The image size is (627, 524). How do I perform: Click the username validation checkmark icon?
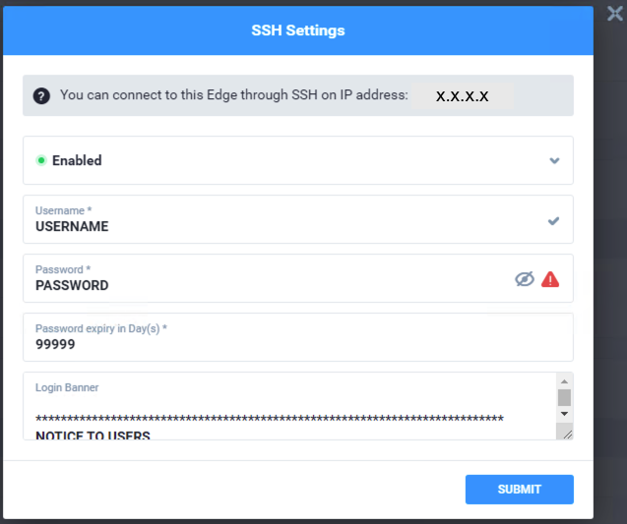pos(553,221)
